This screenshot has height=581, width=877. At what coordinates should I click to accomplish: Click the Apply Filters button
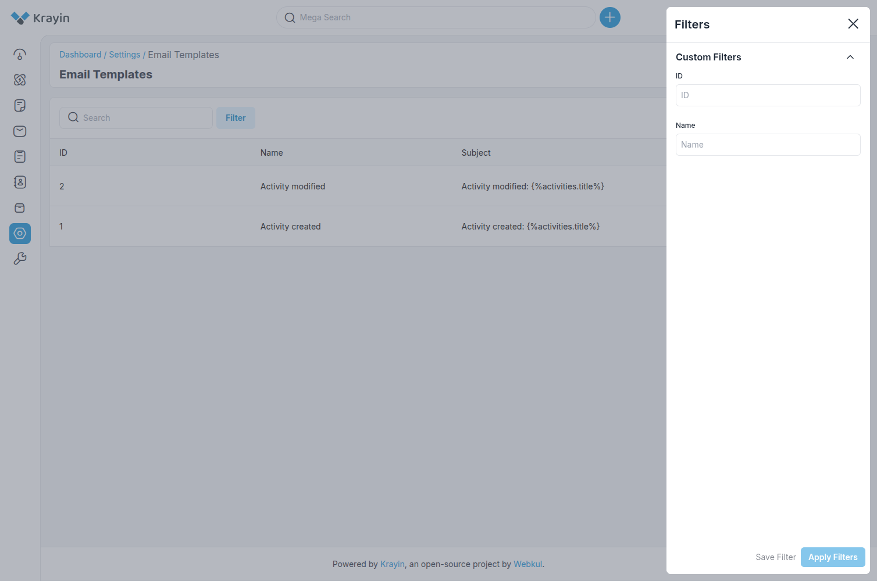pos(833,557)
